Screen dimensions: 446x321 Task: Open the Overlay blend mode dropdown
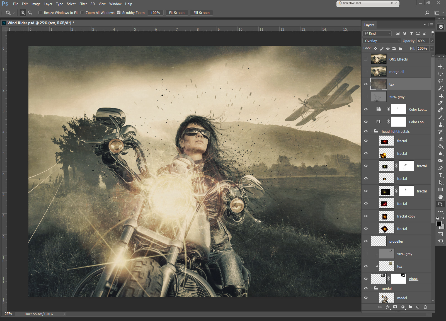coord(382,41)
